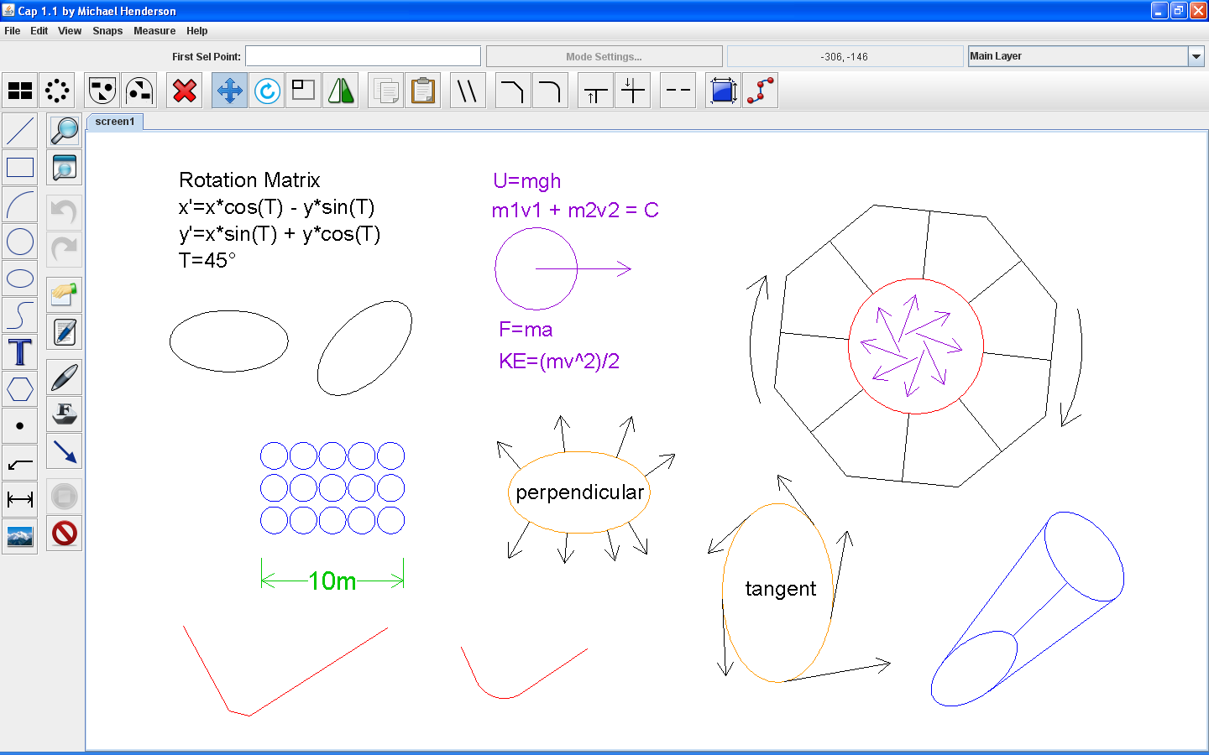Click the Mode Settings... button
This screenshot has height=755, width=1209.
[x=604, y=56]
